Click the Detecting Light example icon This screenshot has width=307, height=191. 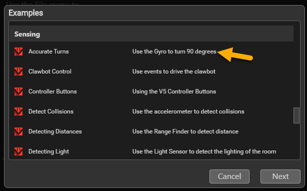18,151
